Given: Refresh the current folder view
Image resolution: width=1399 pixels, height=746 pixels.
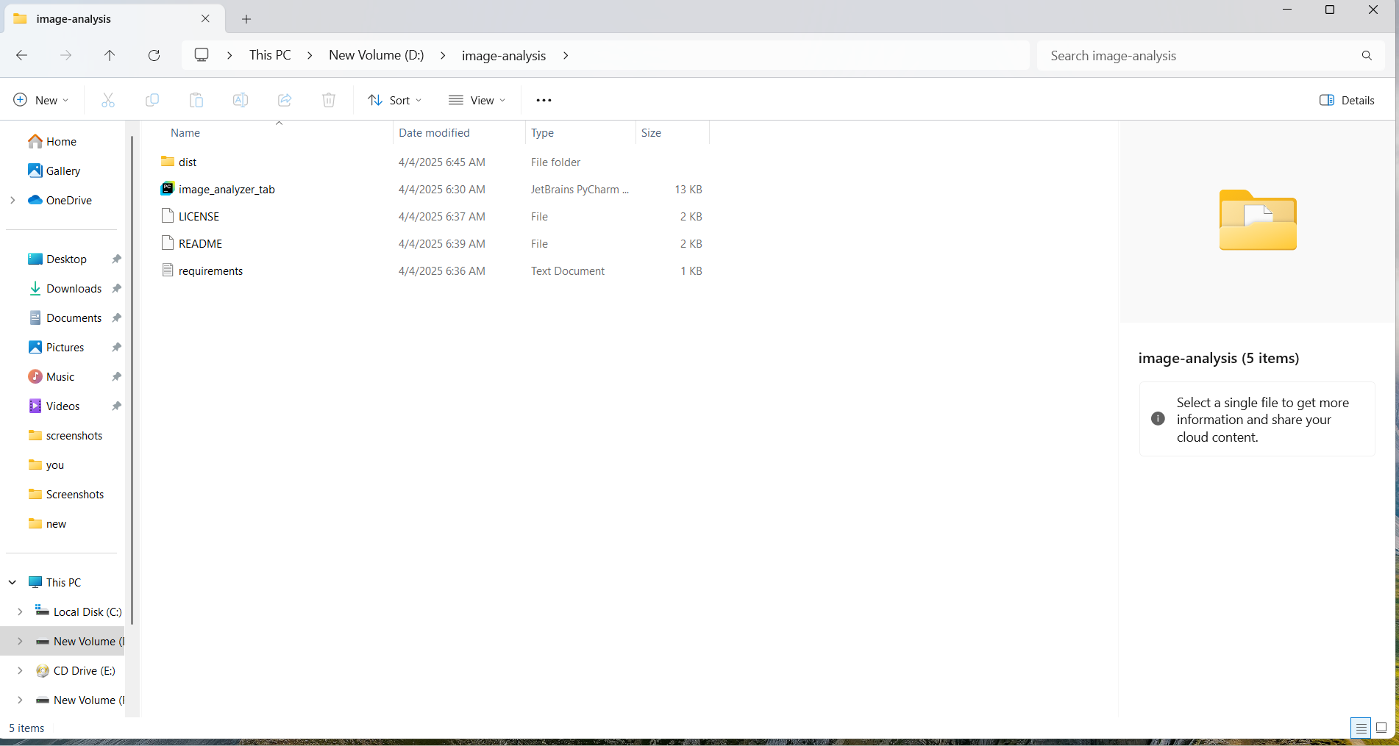Looking at the screenshot, I should point(154,55).
